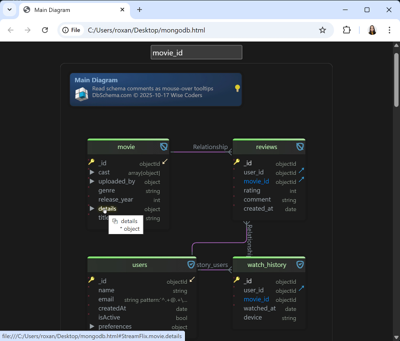Viewport: 400px width, 341px height.
Task: Click the comment field in reviews
Action: click(257, 199)
